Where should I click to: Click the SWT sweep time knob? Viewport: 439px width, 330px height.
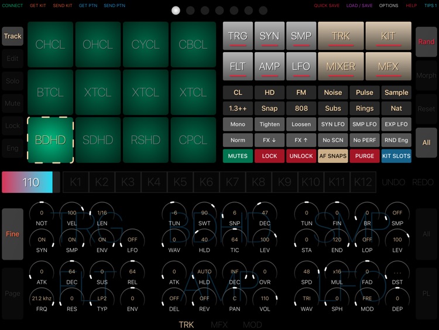pyautogui.click(x=204, y=213)
